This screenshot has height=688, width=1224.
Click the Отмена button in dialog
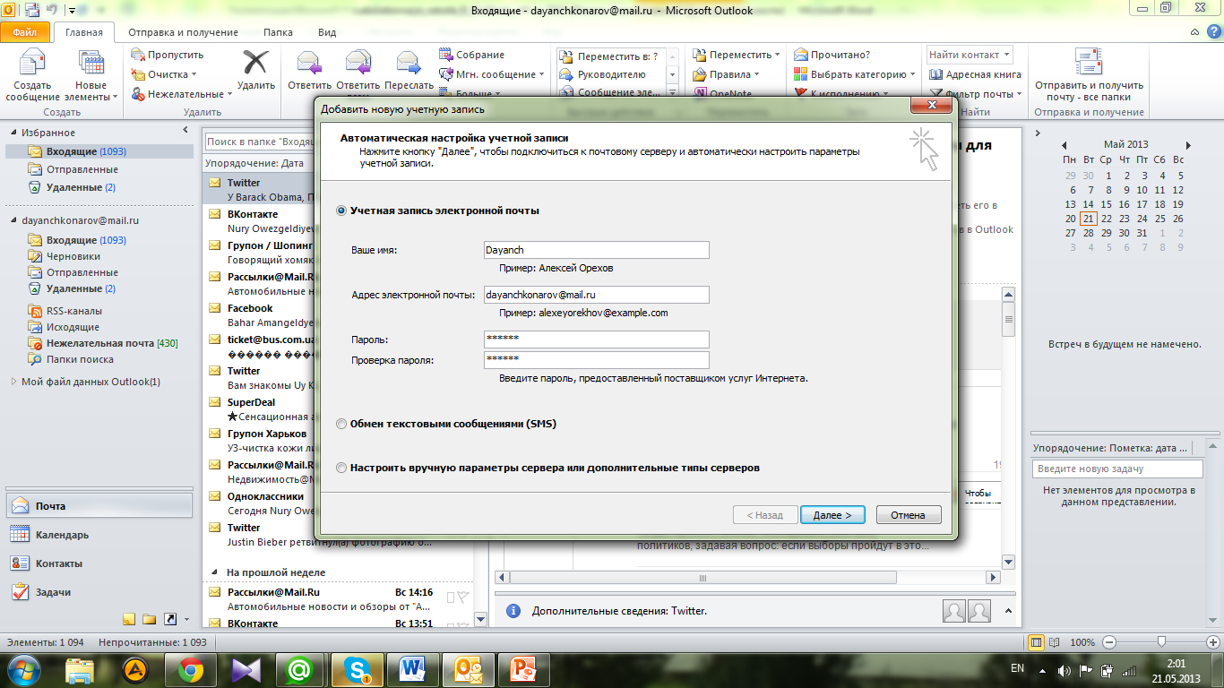coord(909,515)
